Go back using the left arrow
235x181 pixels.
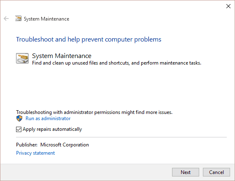(x=6, y=19)
